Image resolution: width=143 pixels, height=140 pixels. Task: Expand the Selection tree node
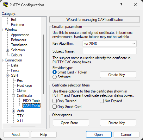pos(7,50)
